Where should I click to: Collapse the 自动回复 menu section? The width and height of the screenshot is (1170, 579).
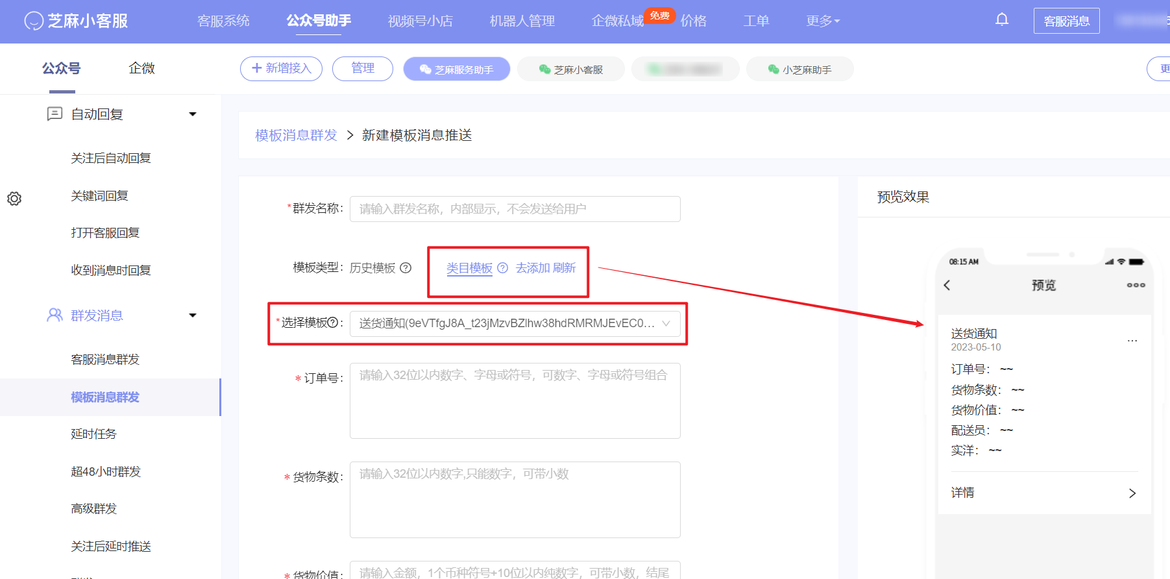193,114
